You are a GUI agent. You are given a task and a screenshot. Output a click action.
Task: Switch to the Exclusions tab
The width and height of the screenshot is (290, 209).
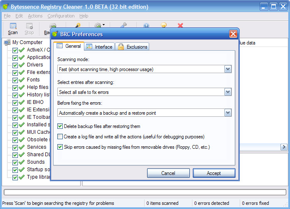133,47
